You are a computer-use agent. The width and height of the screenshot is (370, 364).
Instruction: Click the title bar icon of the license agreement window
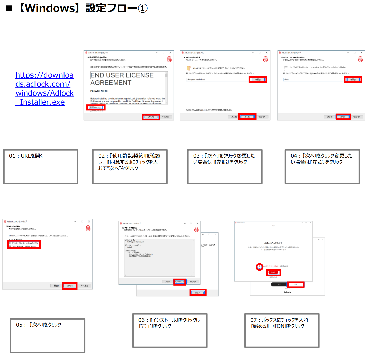pyautogui.click(x=86, y=53)
